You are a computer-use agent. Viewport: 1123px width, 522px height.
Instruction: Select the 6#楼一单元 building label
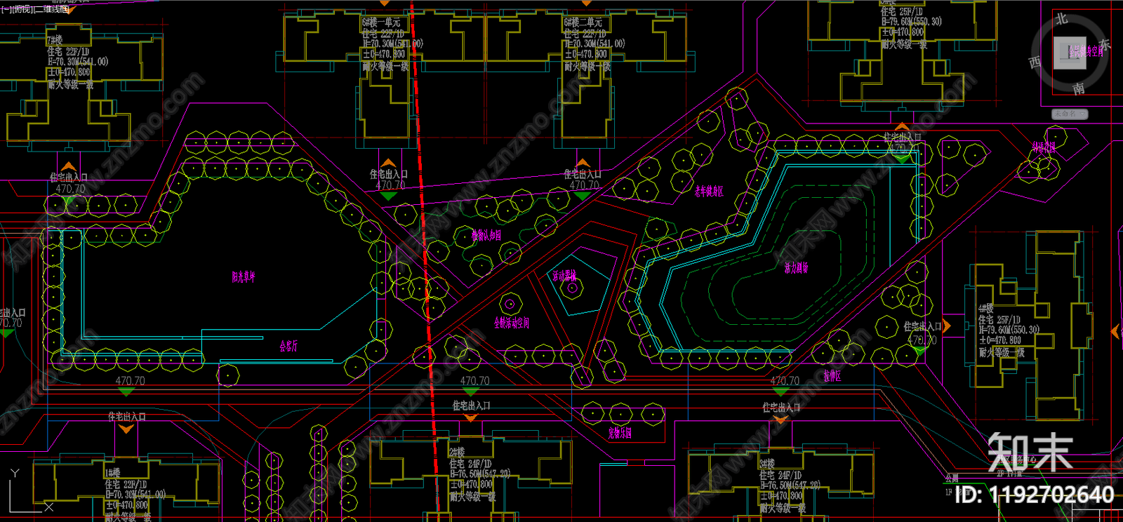coord(381,22)
